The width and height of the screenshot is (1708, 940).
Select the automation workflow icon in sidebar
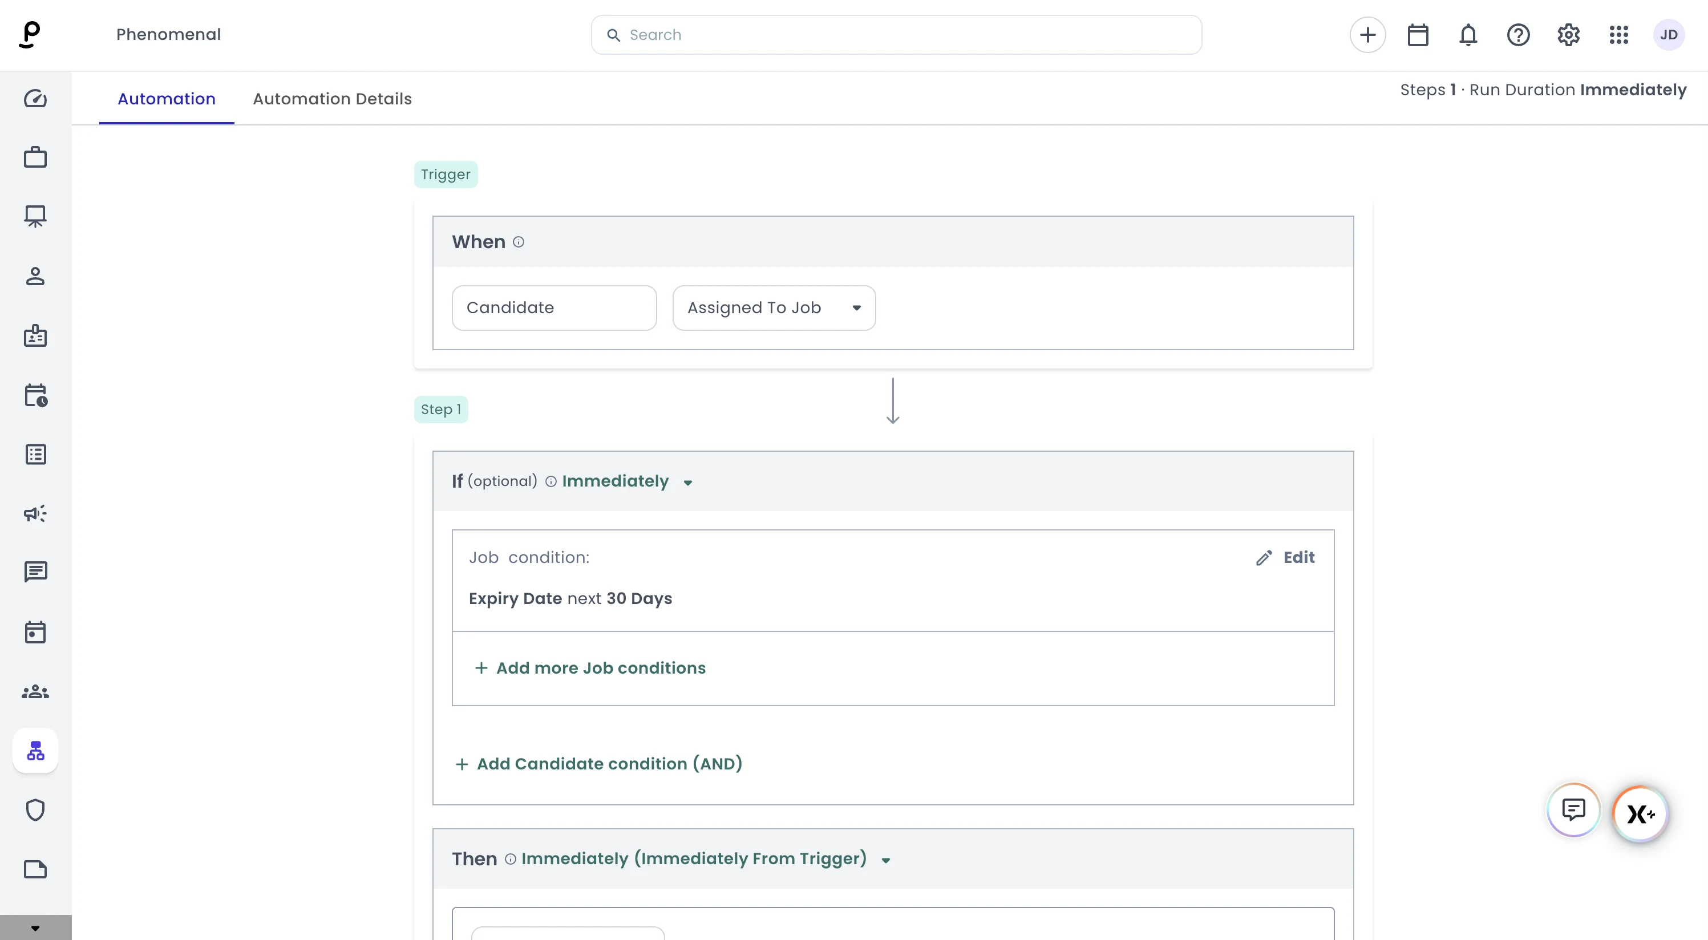35,751
